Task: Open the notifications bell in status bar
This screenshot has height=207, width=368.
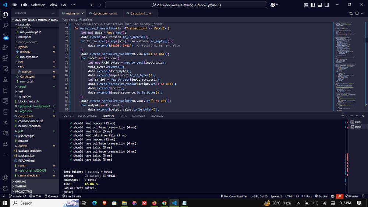Action: (363, 196)
